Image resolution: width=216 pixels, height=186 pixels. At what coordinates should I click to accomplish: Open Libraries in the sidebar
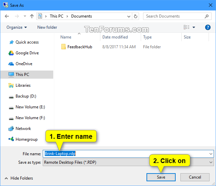23,85
